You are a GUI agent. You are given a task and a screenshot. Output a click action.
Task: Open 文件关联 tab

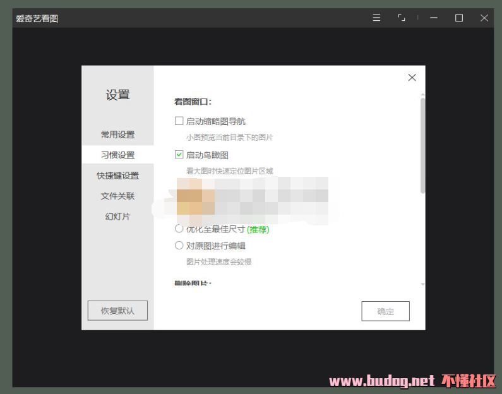[117, 196]
